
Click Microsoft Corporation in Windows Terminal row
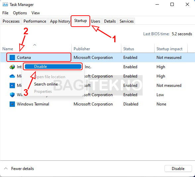pos(93,104)
